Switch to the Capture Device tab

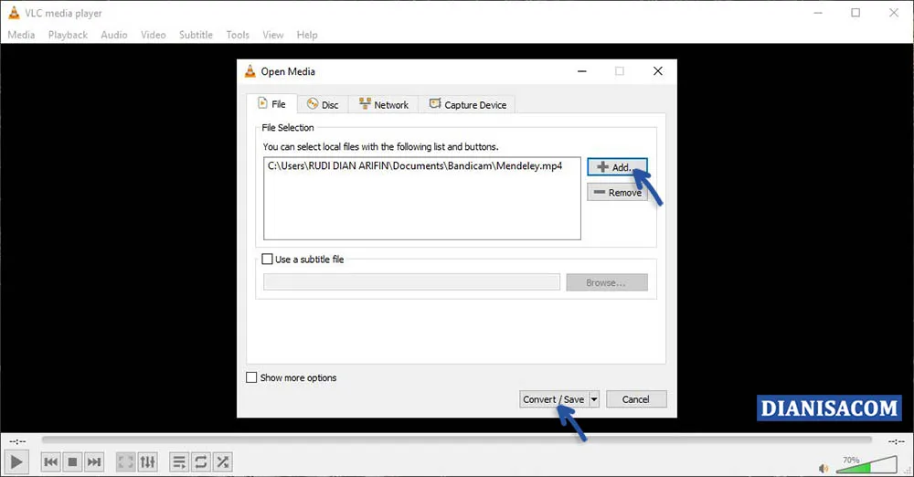coord(467,104)
